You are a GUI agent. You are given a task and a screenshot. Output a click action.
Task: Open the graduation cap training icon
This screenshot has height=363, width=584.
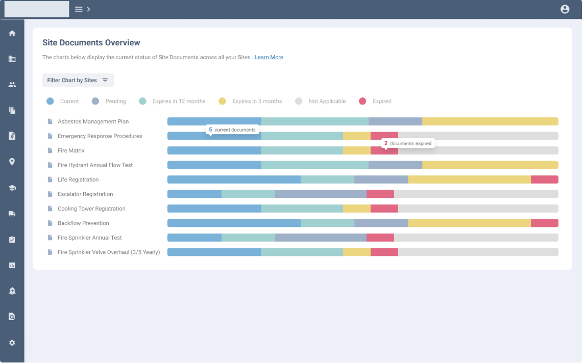pos(12,188)
